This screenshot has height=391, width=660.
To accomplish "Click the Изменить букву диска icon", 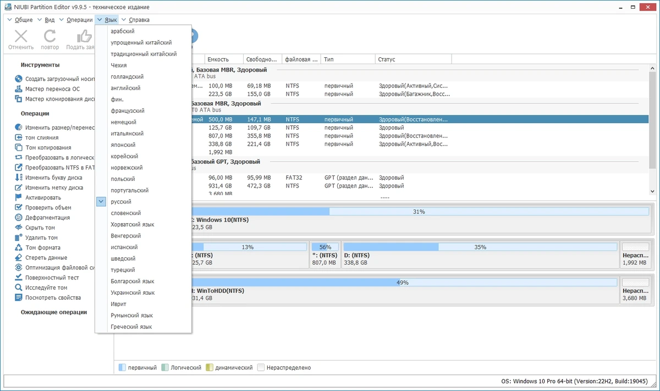I will click(19, 178).
